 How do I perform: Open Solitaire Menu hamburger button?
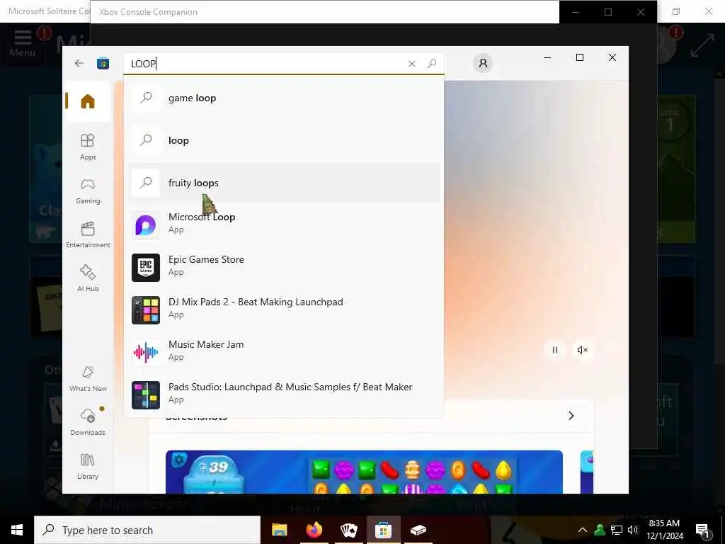tap(22, 43)
